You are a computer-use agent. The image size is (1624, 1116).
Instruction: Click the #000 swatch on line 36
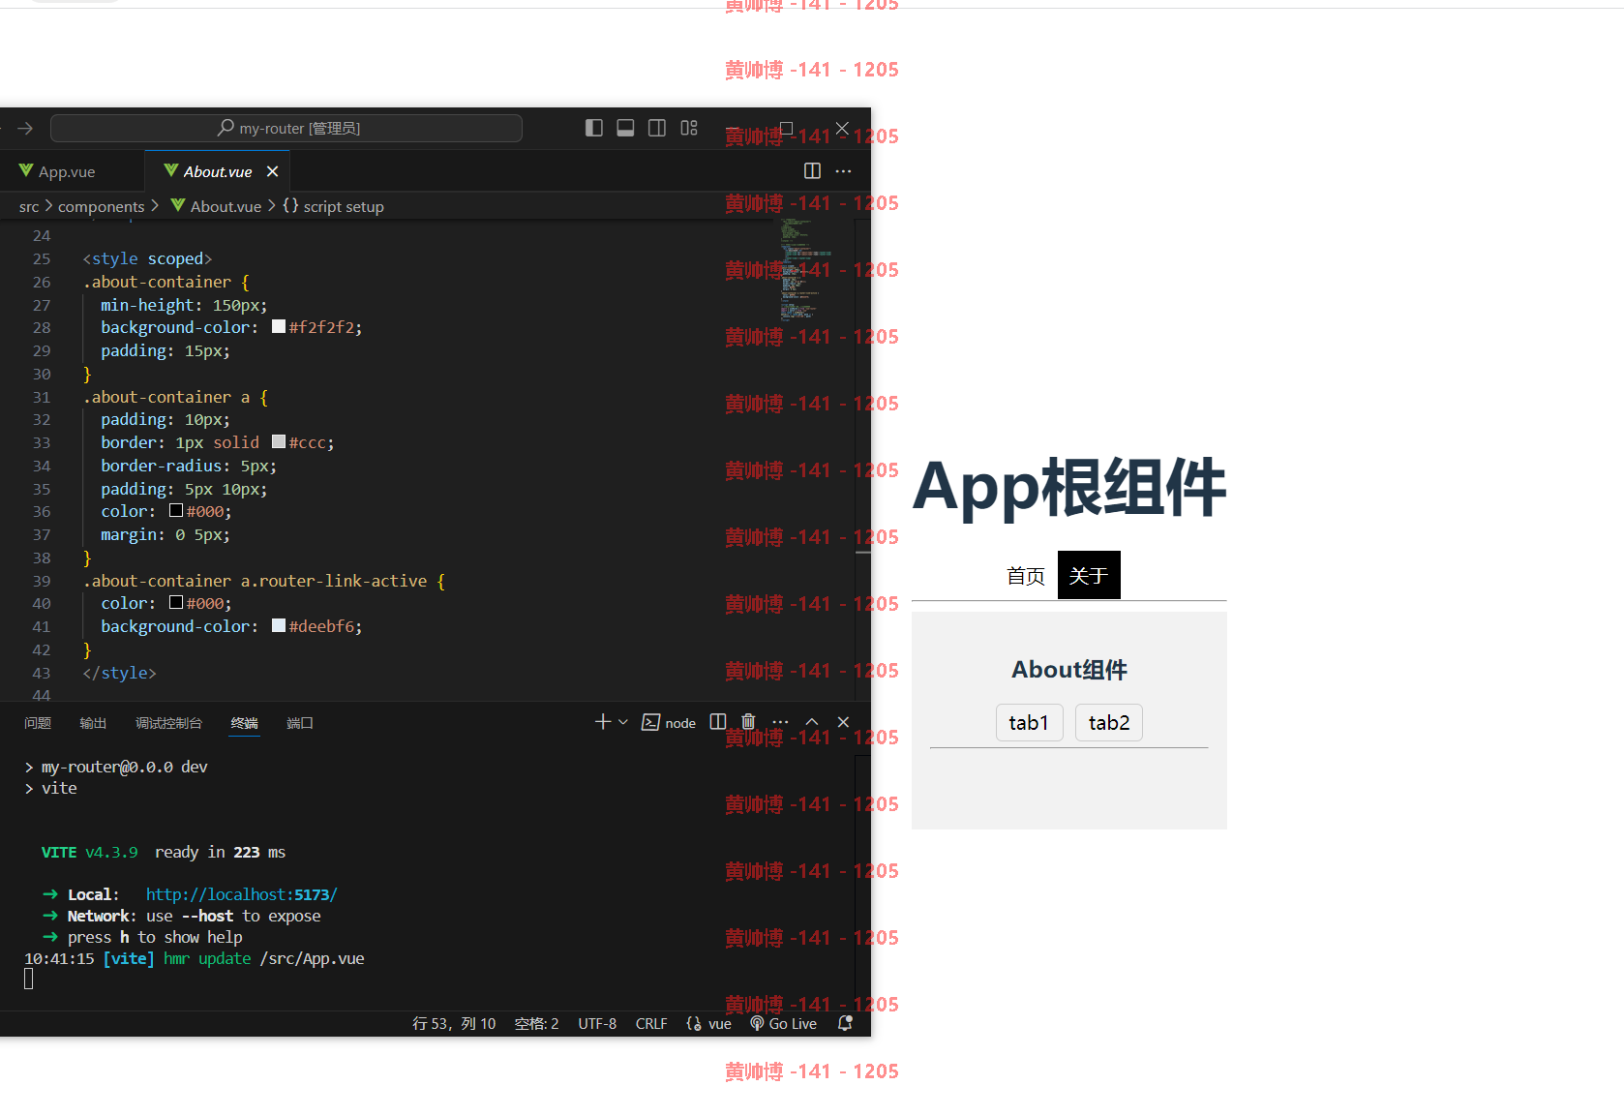[x=176, y=511]
